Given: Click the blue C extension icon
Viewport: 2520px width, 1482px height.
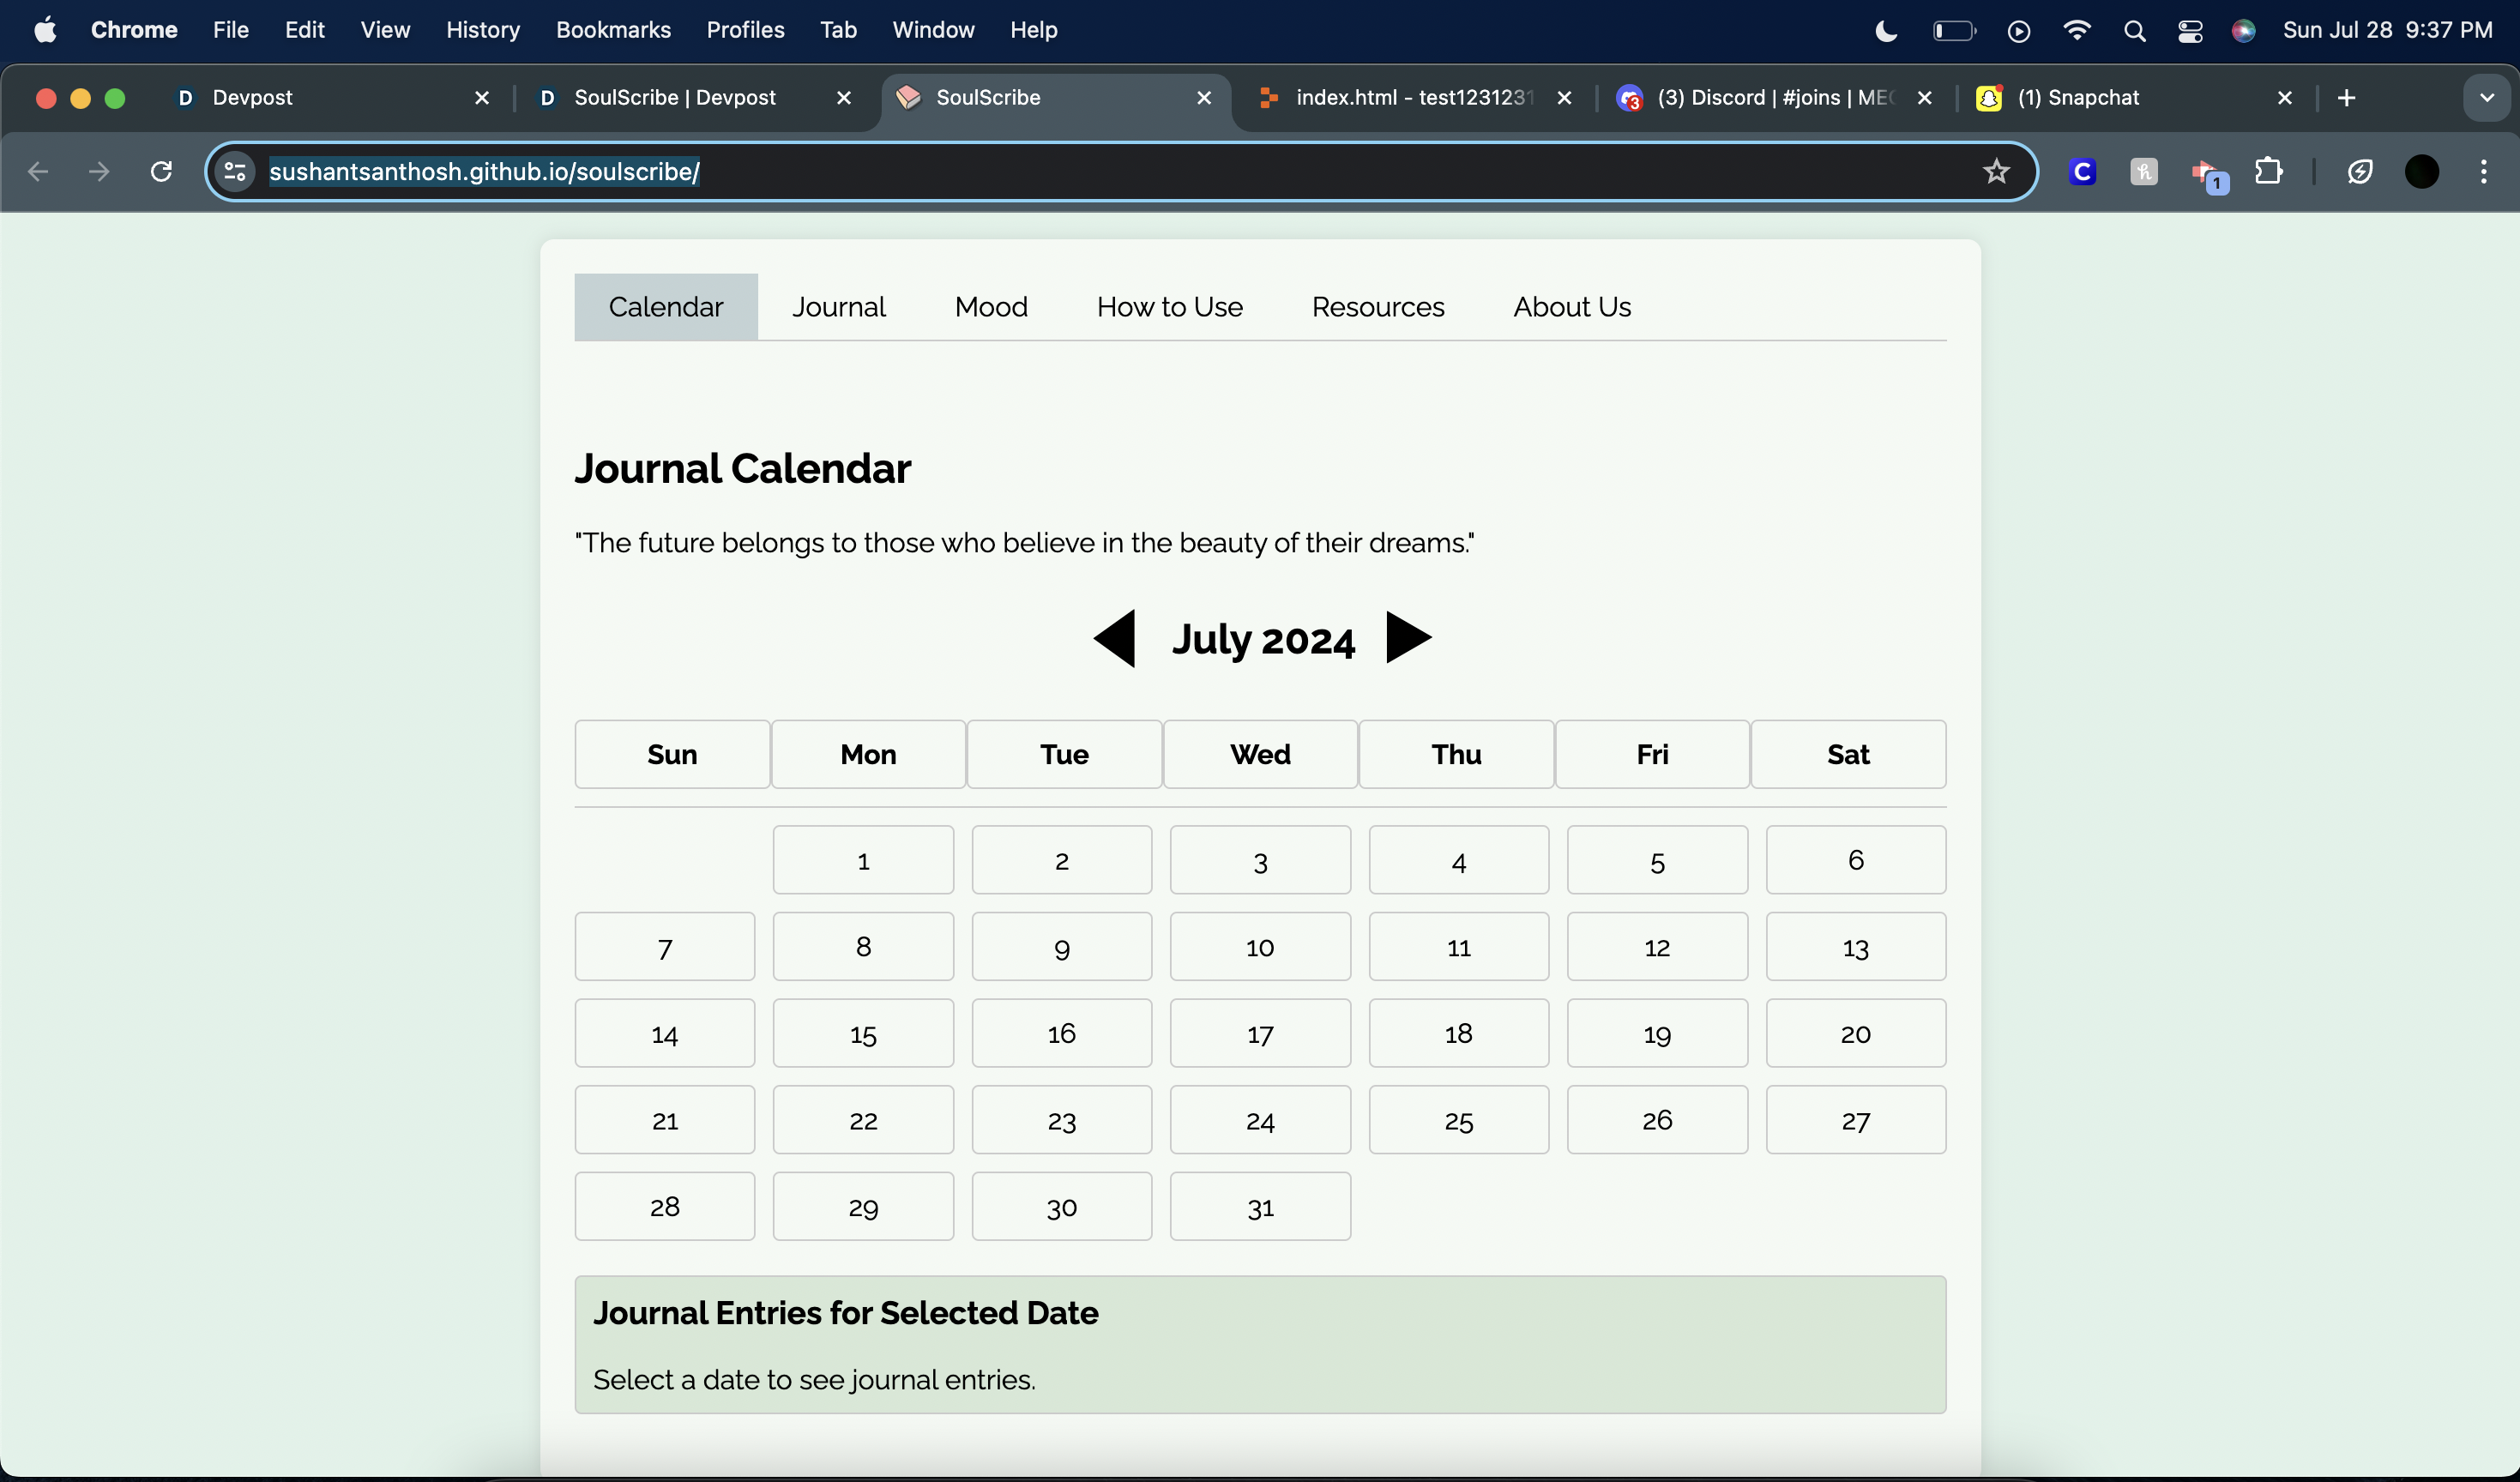Looking at the screenshot, I should [x=2082, y=172].
